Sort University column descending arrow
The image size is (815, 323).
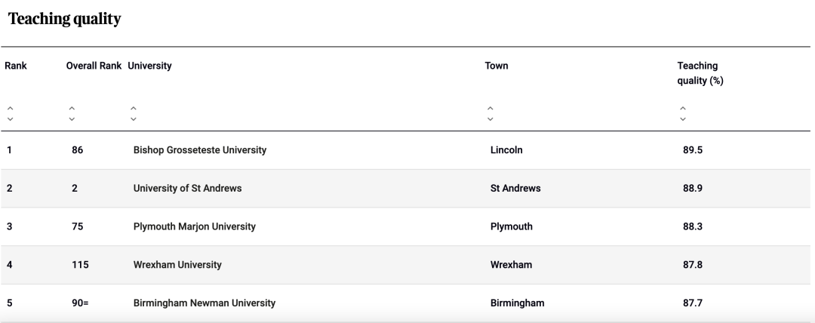[134, 119]
